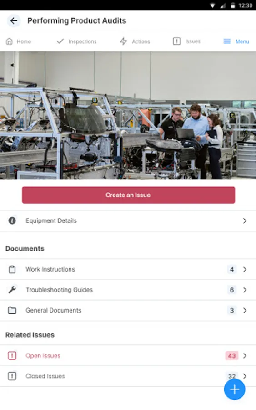Click the Home house icon
The height and width of the screenshot is (410, 256).
(9, 41)
